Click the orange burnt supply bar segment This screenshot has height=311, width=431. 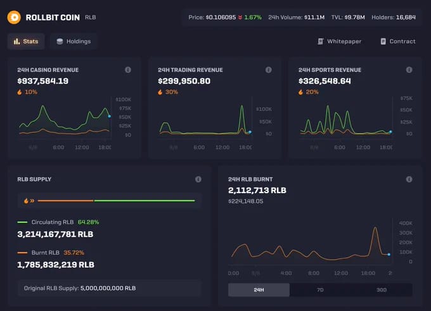tap(66, 201)
